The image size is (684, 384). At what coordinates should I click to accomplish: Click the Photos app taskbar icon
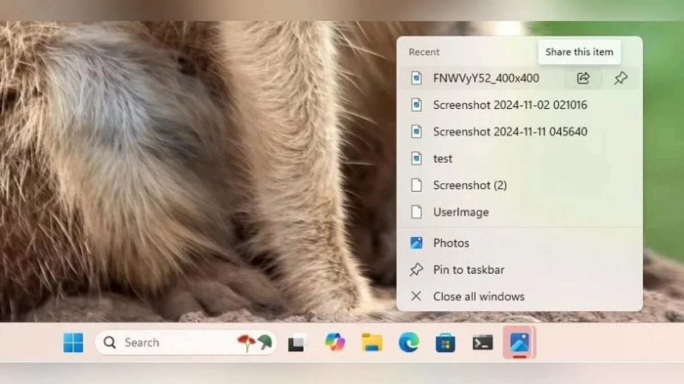coord(519,342)
